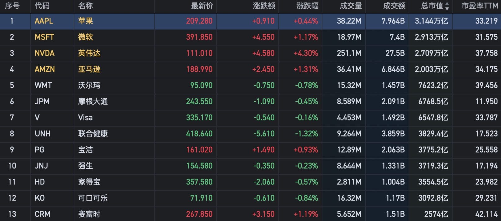The width and height of the screenshot is (501, 221).
Task: Click NVDA latest price 111.010
Action: click(199, 53)
